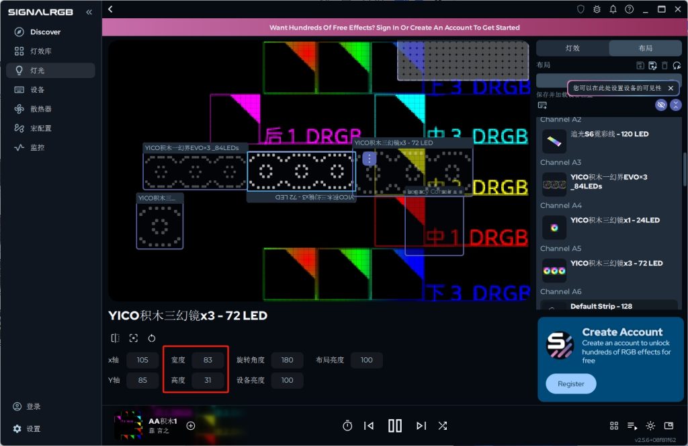Click the Y轴 value field
688x446 pixels.
(x=142, y=380)
